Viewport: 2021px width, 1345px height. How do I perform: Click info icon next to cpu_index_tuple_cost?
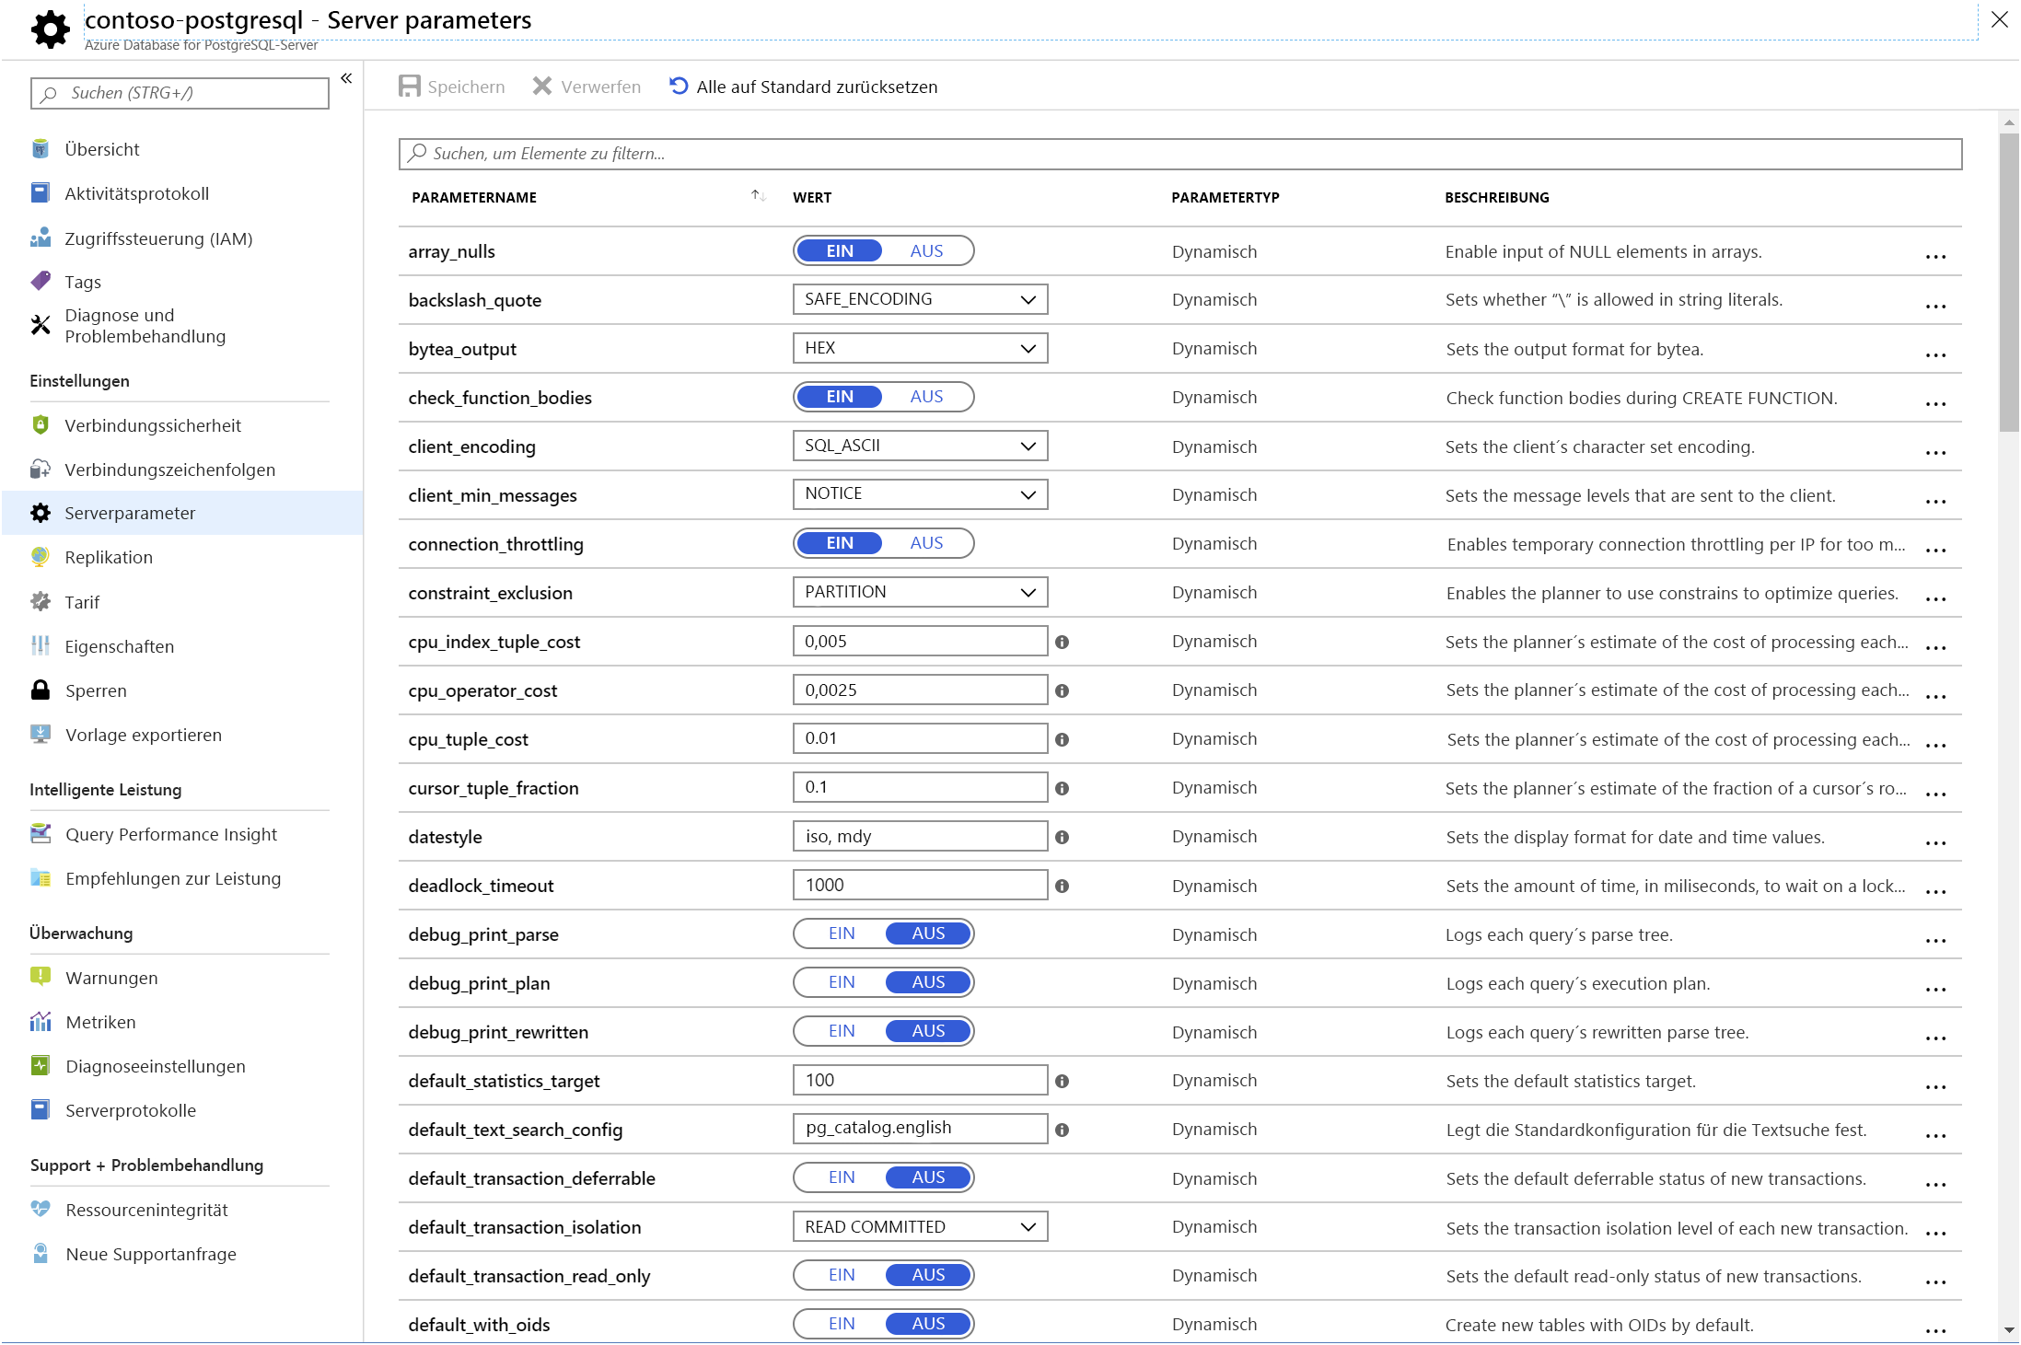tap(1062, 643)
